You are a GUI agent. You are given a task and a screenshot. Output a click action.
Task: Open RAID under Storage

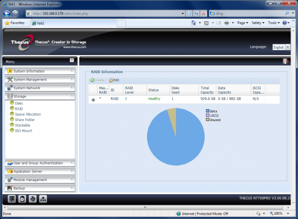click(19, 109)
